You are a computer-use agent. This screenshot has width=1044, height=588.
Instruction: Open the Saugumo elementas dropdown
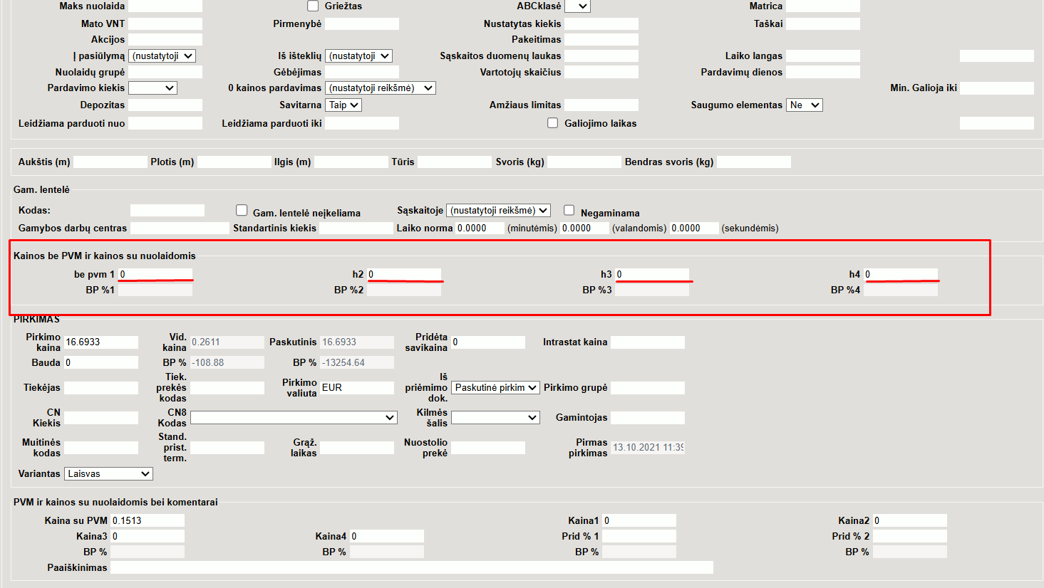click(804, 105)
